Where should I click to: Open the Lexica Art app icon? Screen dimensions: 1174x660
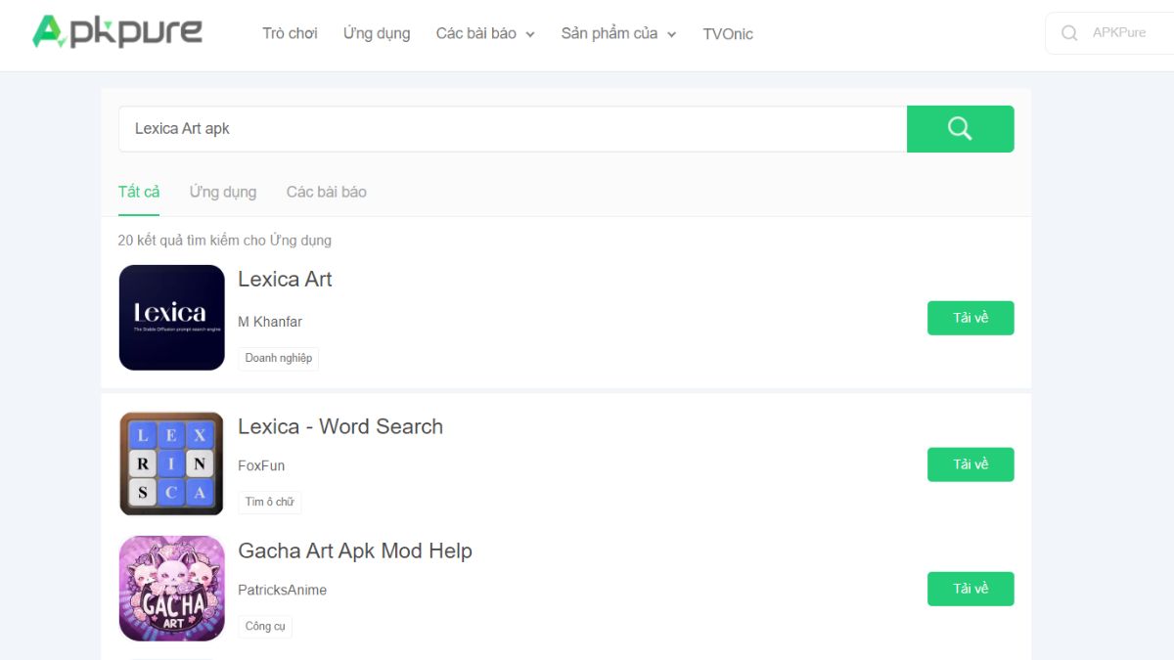click(172, 318)
